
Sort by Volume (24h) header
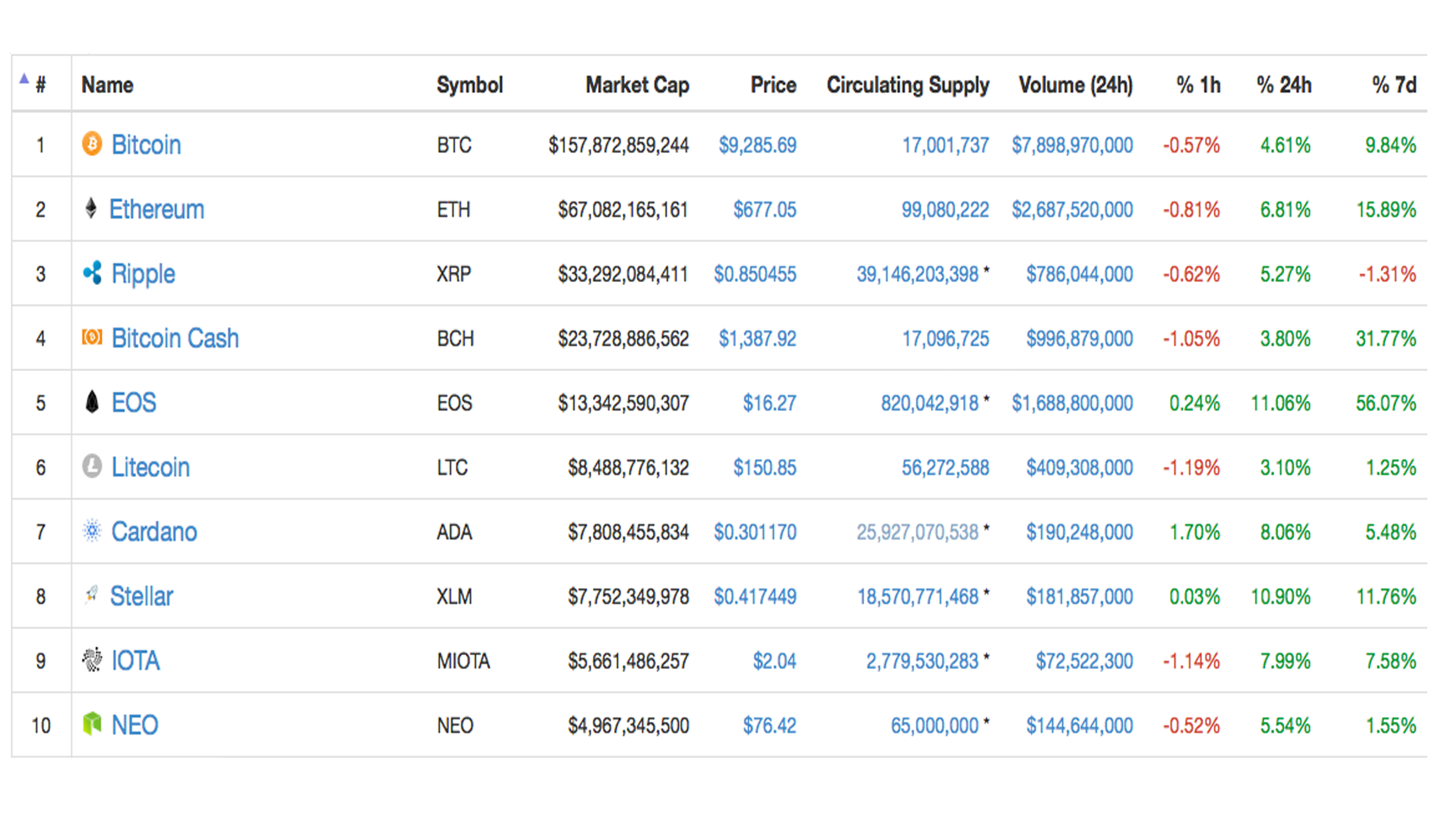(x=1075, y=85)
